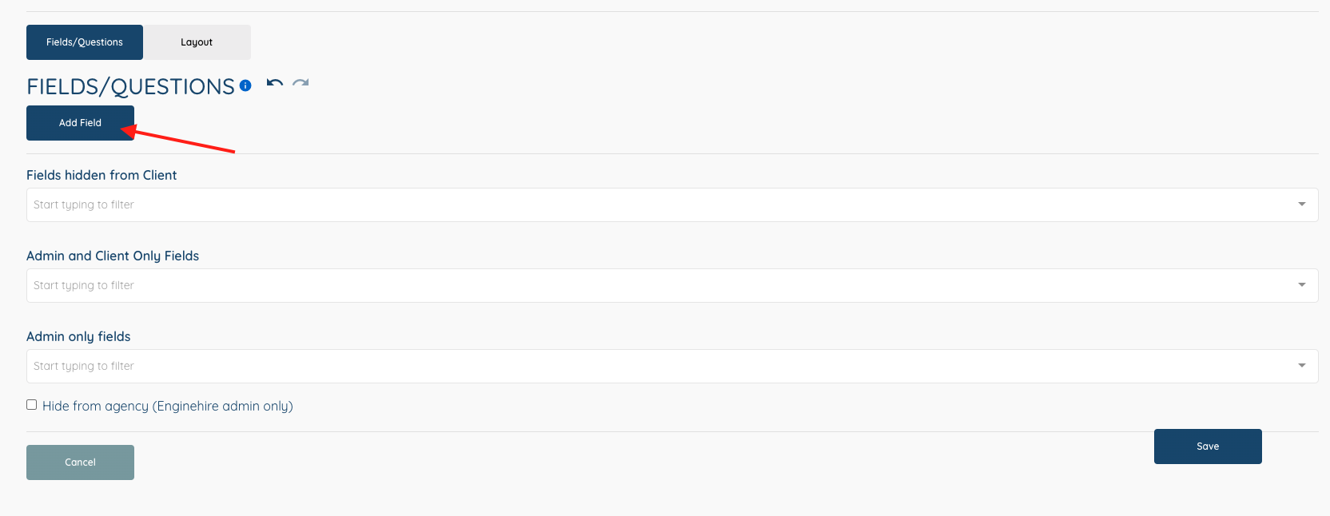Expand the Admin only fields dropdown arrow
Viewport: 1330px width, 516px height.
tap(1301, 366)
